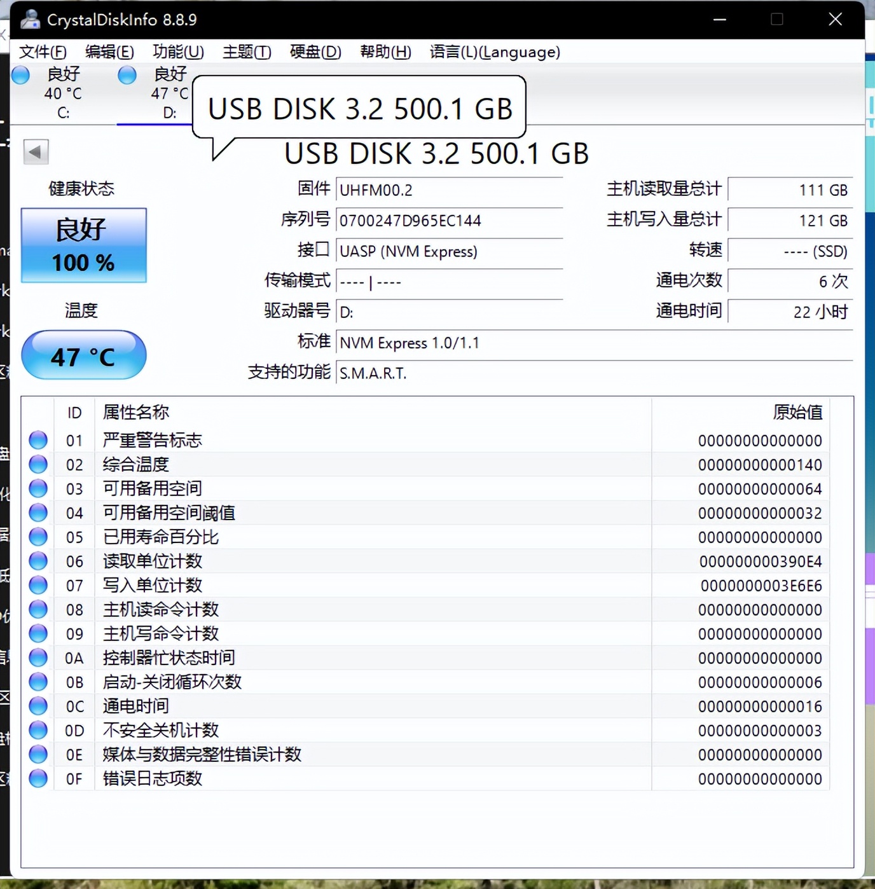Select attribute name 已用寿命百分比
The height and width of the screenshot is (889, 875).
(x=160, y=537)
